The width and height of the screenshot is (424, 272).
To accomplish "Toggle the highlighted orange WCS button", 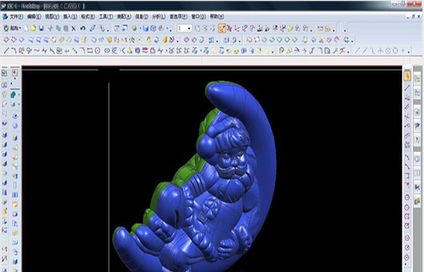I will coord(222,28).
